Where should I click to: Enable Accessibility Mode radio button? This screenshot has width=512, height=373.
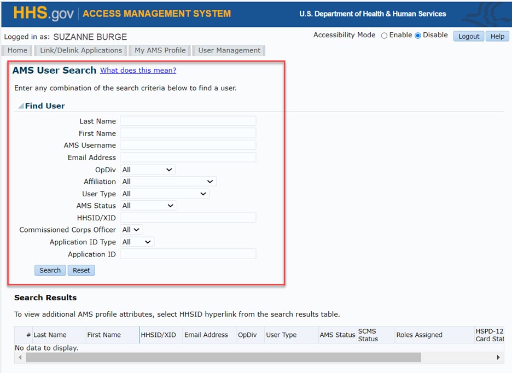(x=384, y=36)
